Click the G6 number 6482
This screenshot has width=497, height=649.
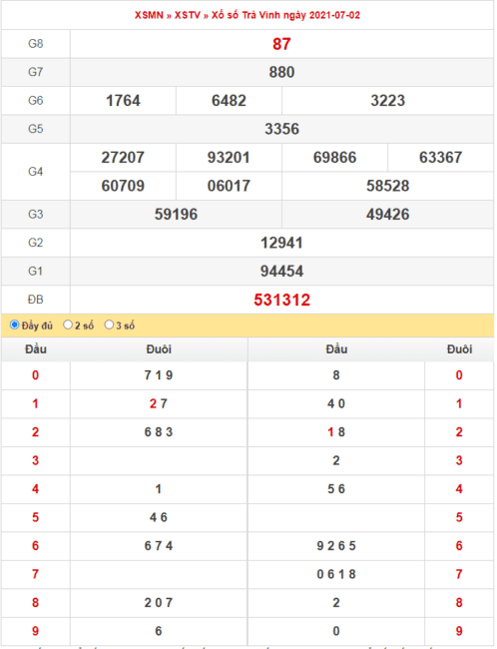click(x=229, y=101)
